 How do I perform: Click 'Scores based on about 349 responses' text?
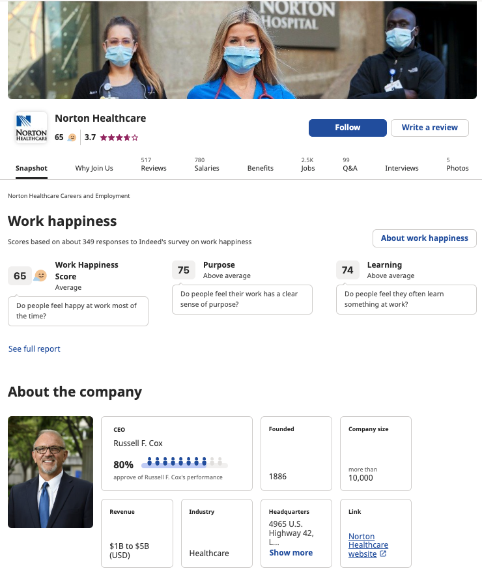tap(130, 242)
